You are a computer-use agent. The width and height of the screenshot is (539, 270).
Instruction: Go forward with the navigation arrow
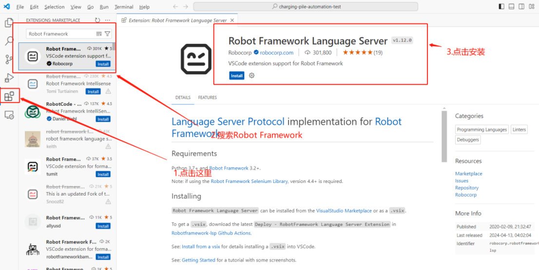click(x=186, y=6)
